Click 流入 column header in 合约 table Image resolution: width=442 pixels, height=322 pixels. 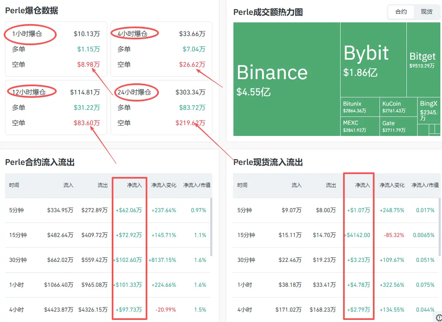(x=68, y=185)
